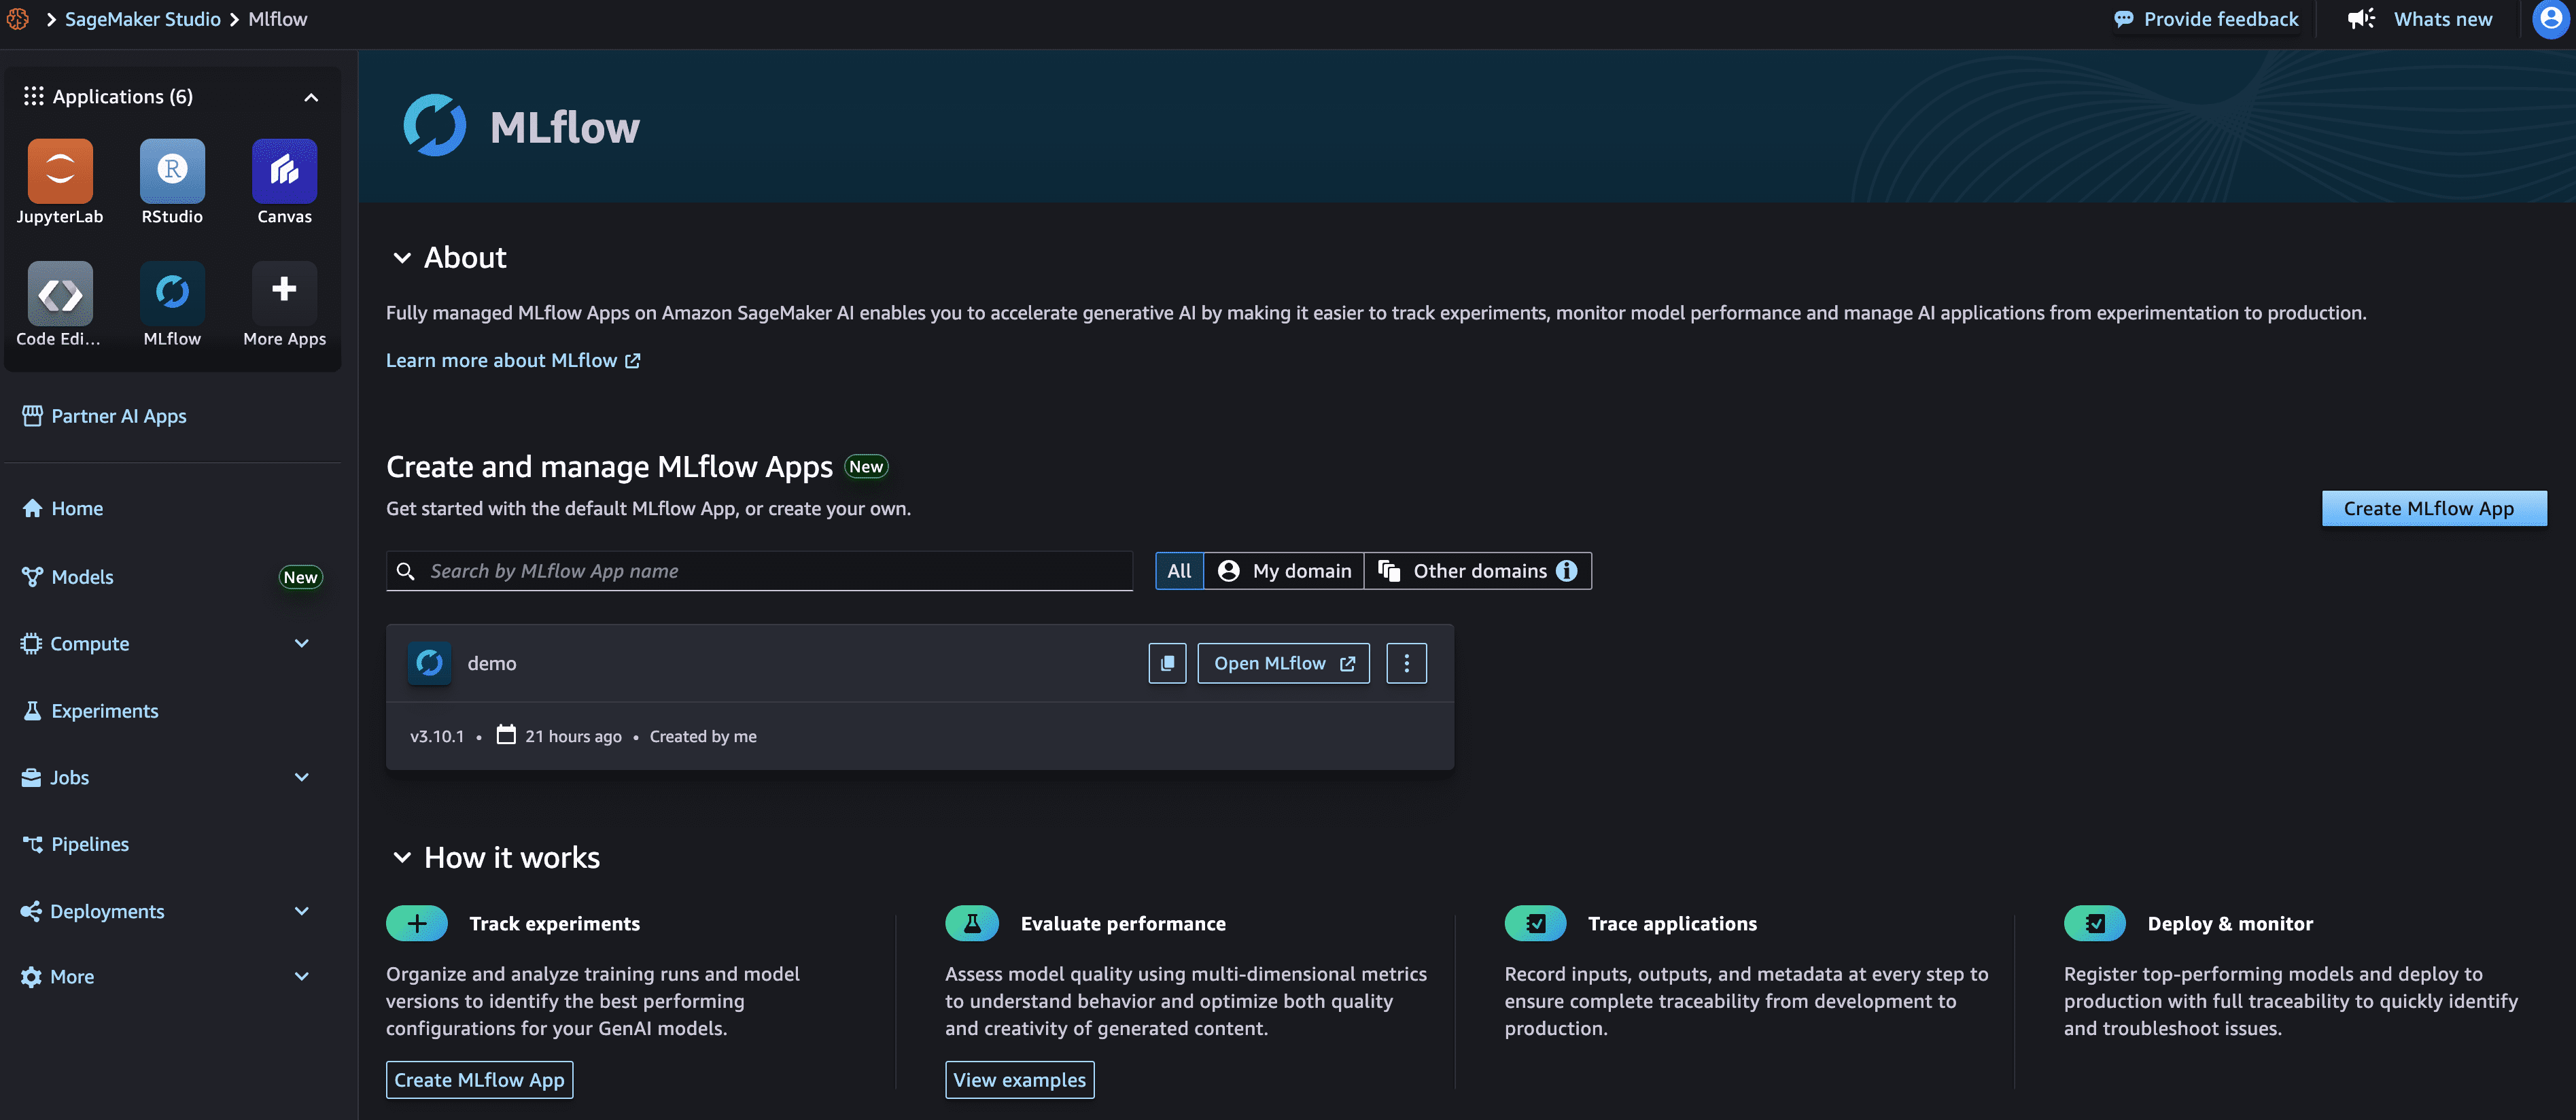Open the Code Editor app icon
This screenshot has width=2576, height=1120.
click(60, 293)
